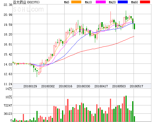
Task: Click the 10万 volume axis label
Action: [9, 97]
